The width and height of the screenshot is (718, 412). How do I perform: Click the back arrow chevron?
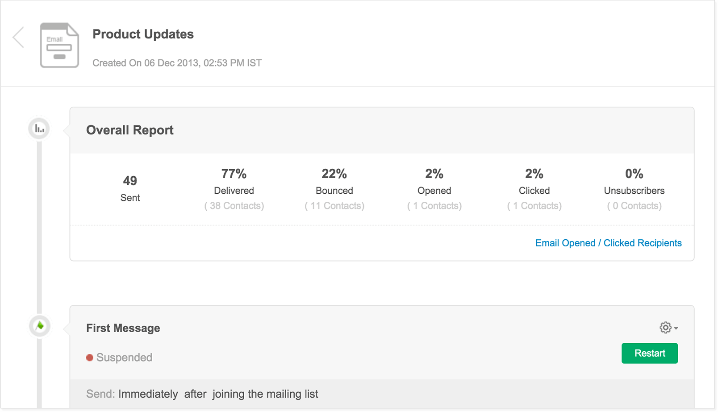point(18,37)
